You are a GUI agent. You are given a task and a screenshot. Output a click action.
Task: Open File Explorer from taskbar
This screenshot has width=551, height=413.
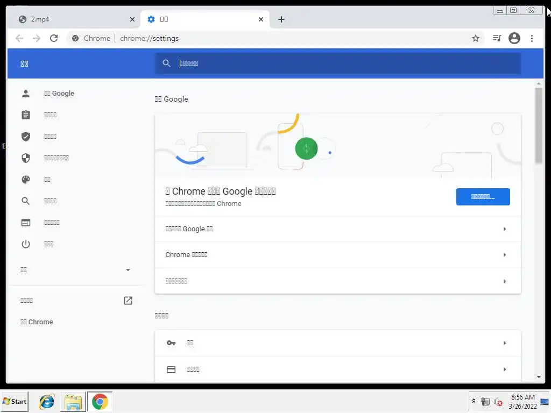pyautogui.click(x=73, y=402)
